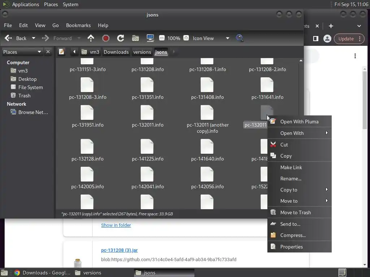Image resolution: width=370 pixels, height=277 pixels.
Task: Open the Places sidebar selector dropdown
Action: [x=22, y=52]
